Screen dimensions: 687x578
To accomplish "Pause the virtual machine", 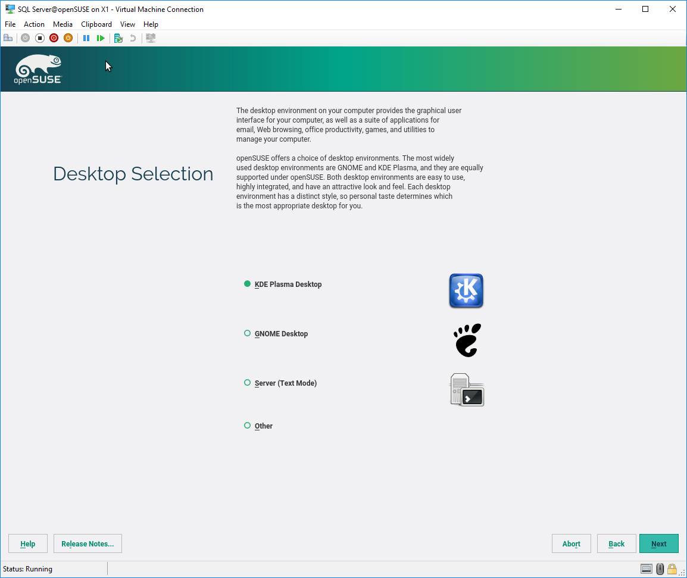I will (x=86, y=38).
